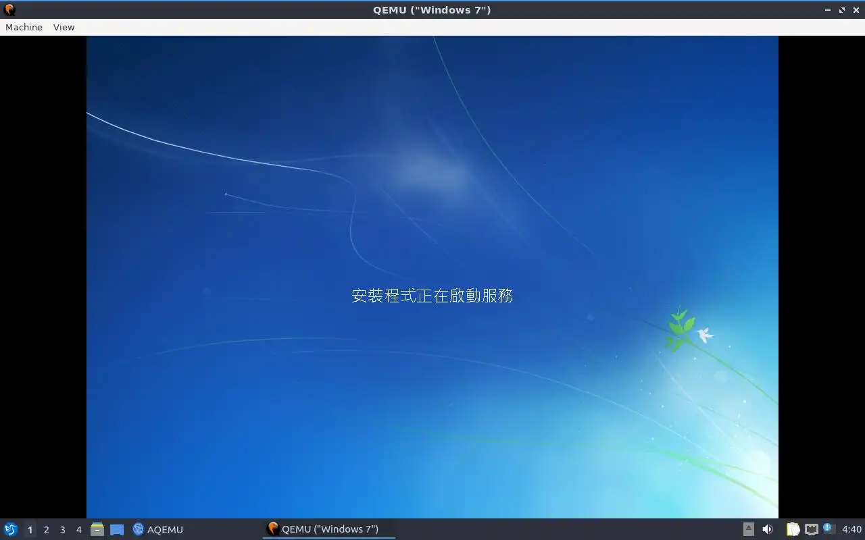Switch to workspace 2

click(47, 530)
